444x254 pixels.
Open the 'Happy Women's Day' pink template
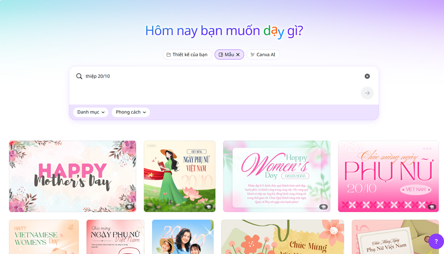[277, 176]
